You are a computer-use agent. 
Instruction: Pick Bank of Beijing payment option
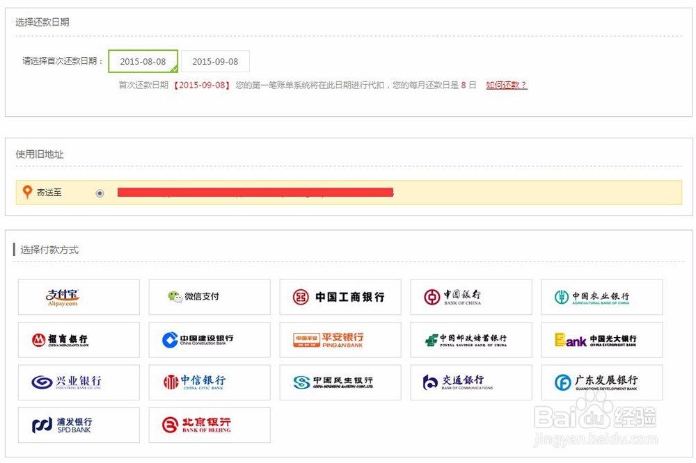click(208, 425)
